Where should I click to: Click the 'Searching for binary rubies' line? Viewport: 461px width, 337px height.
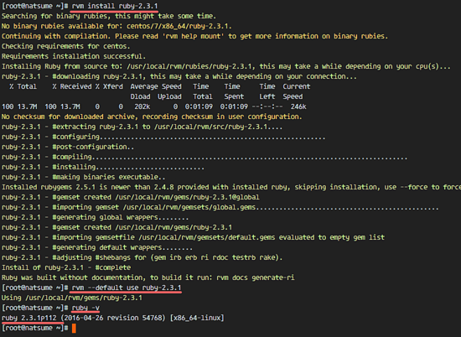(109, 16)
